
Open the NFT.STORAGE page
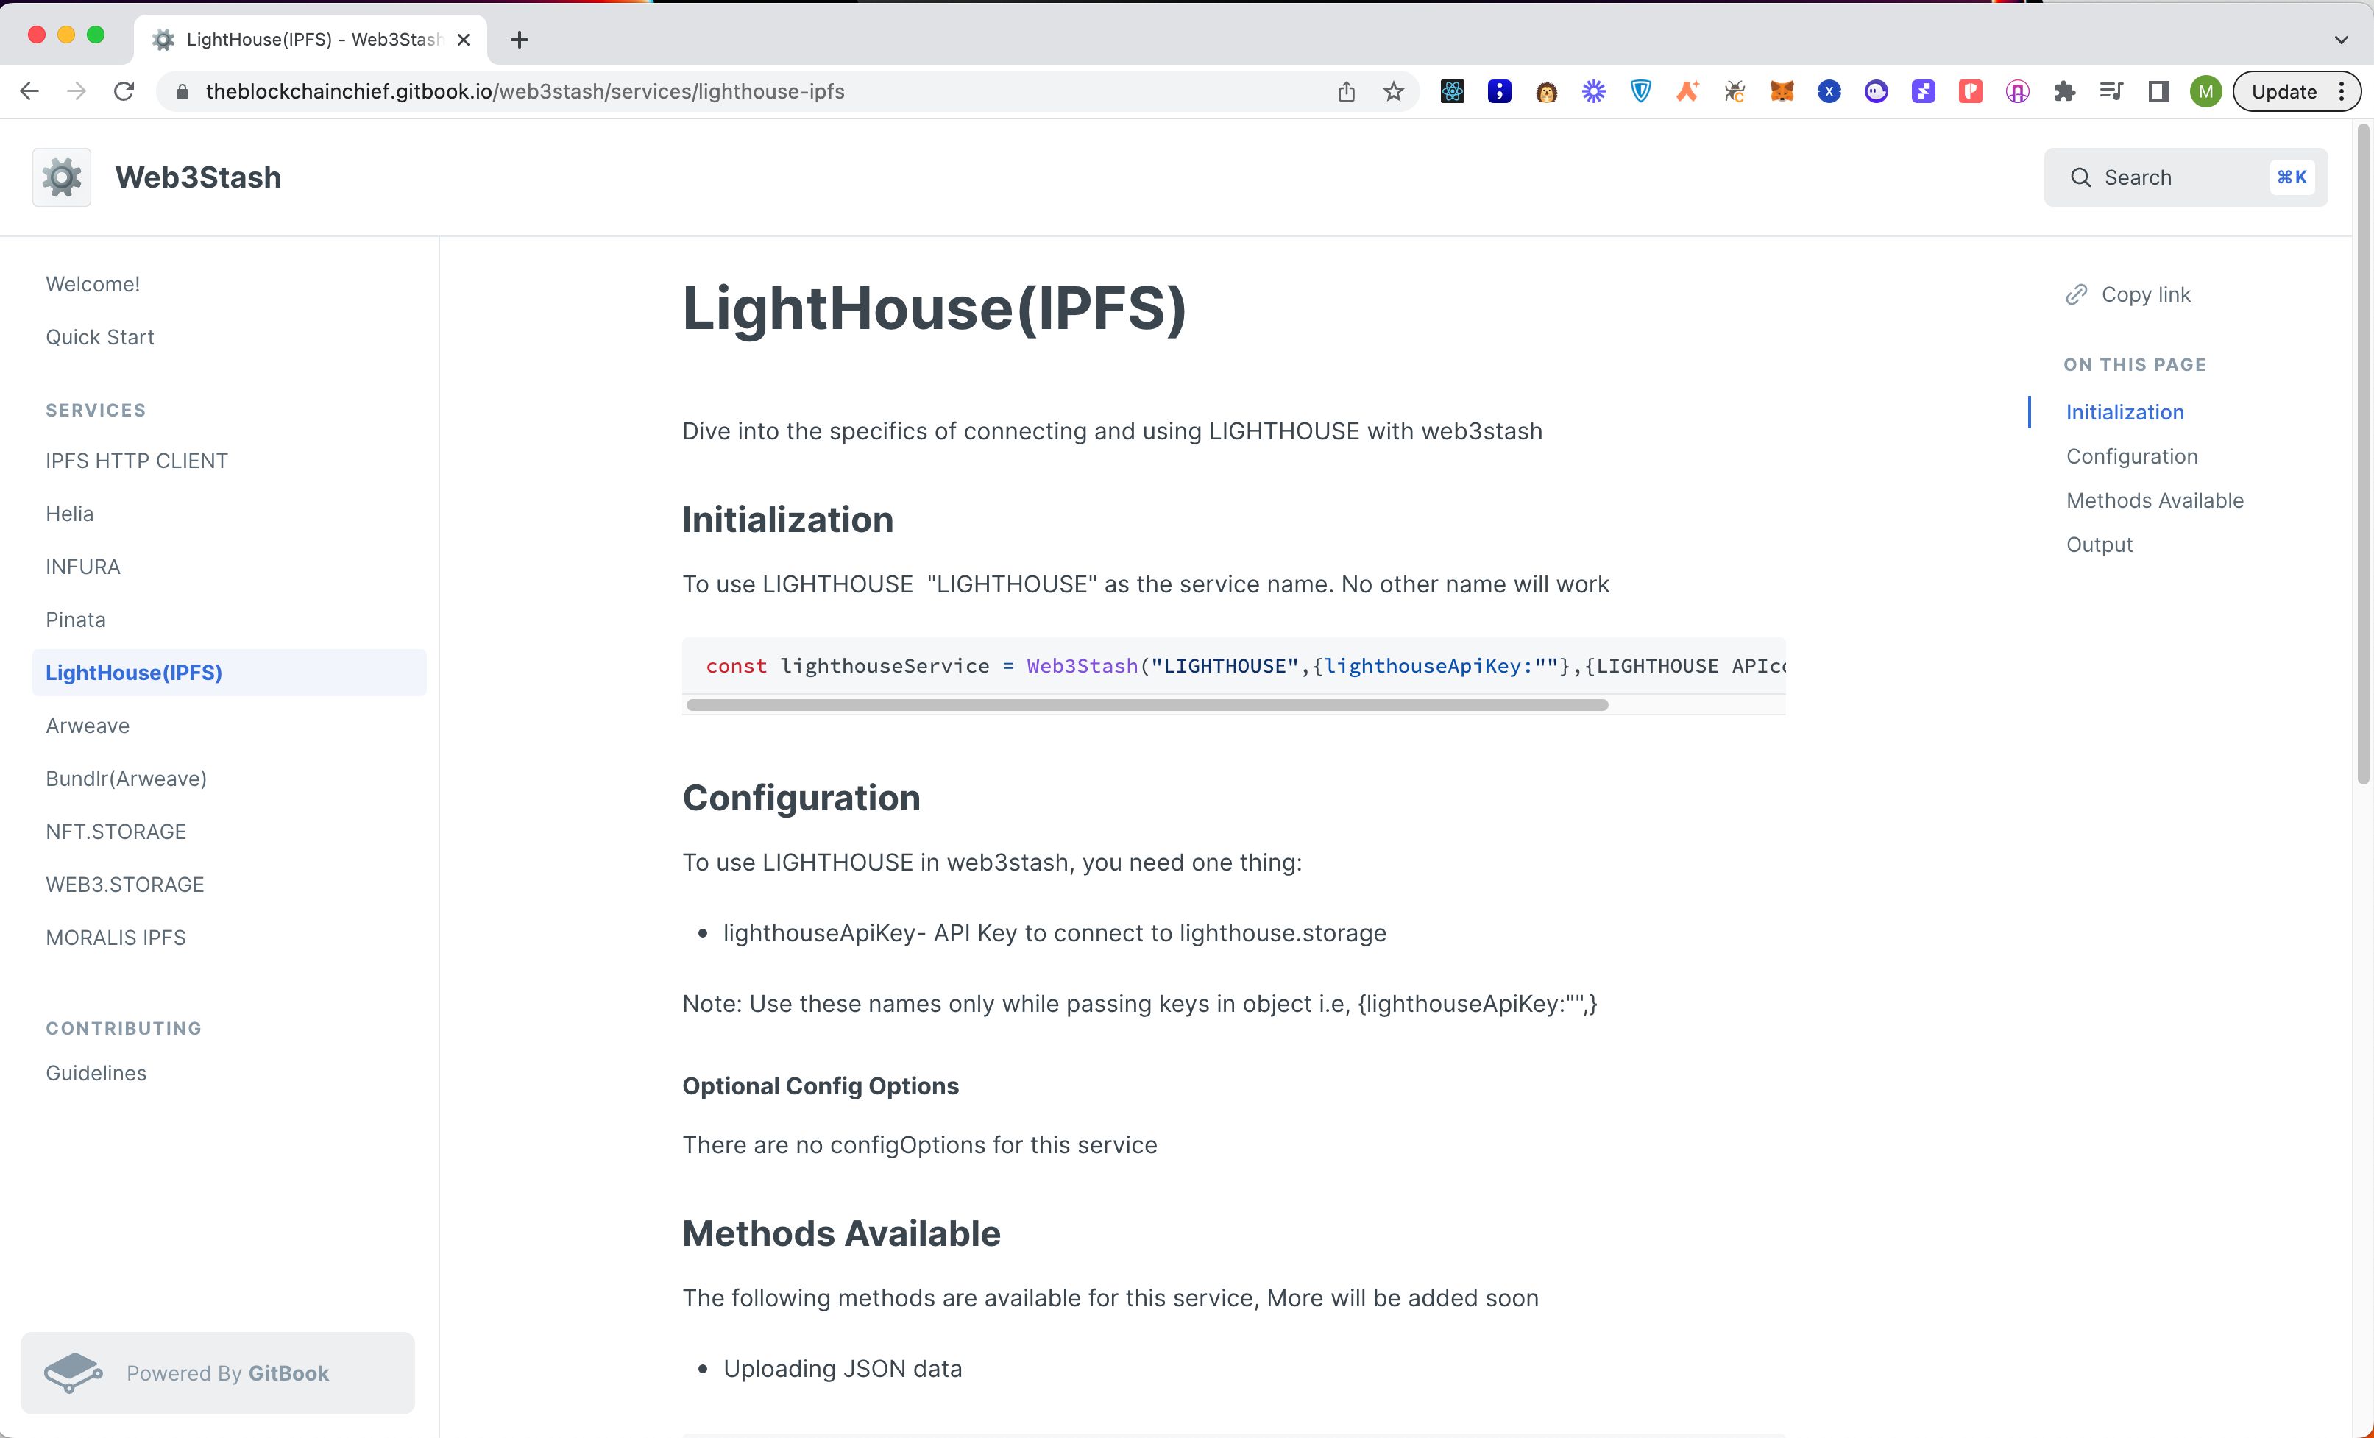tap(116, 832)
